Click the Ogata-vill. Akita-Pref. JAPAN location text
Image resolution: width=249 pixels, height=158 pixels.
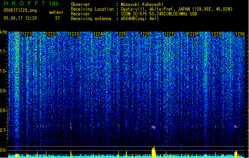(x=177, y=9)
